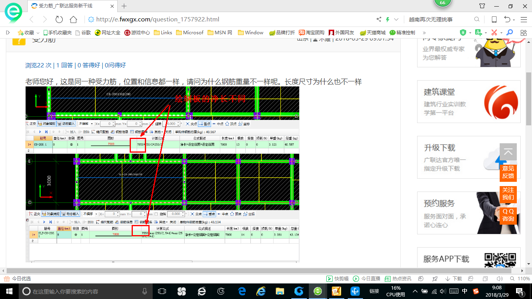The width and height of the screenshot is (532, 299).
Task: Click the green lightning speed-mode icon
Action: click(388, 19)
